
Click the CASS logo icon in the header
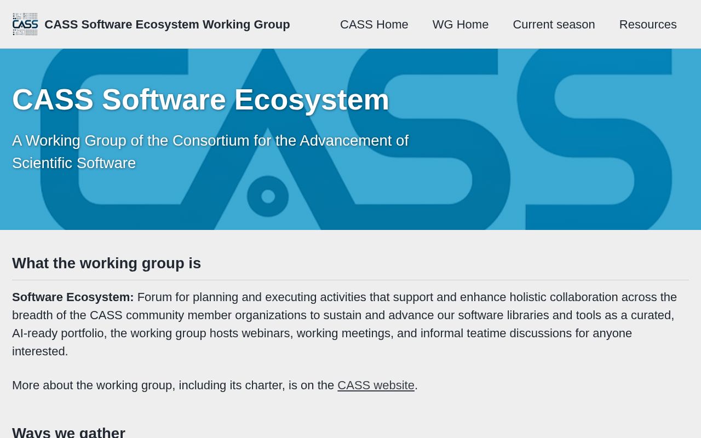tap(25, 24)
